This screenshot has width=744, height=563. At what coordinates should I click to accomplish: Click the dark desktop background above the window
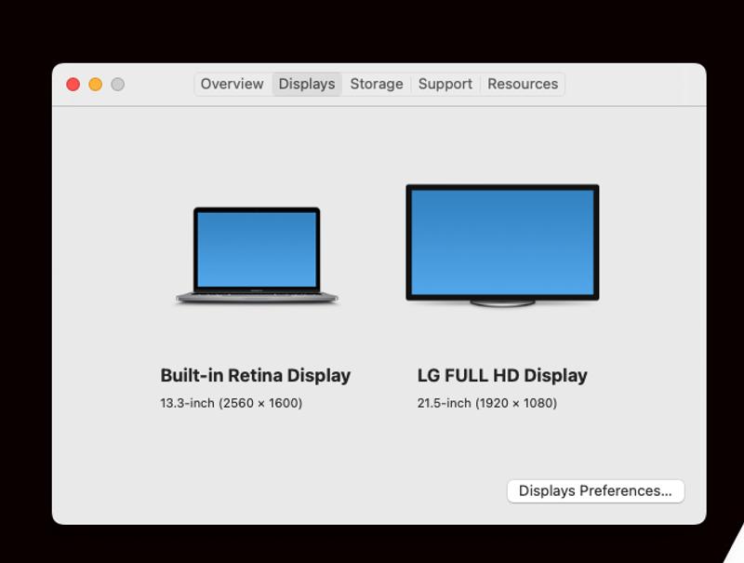point(372,28)
